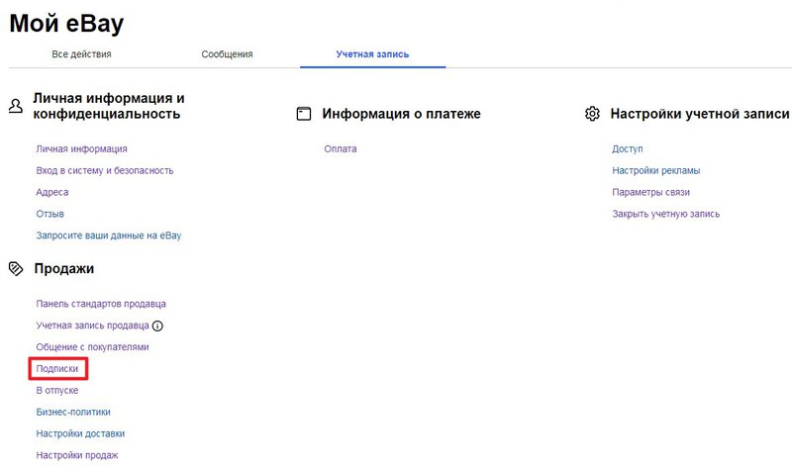This screenshot has width=792, height=470.
Task: Click Закрыть учетную запись link
Action: coord(666,214)
